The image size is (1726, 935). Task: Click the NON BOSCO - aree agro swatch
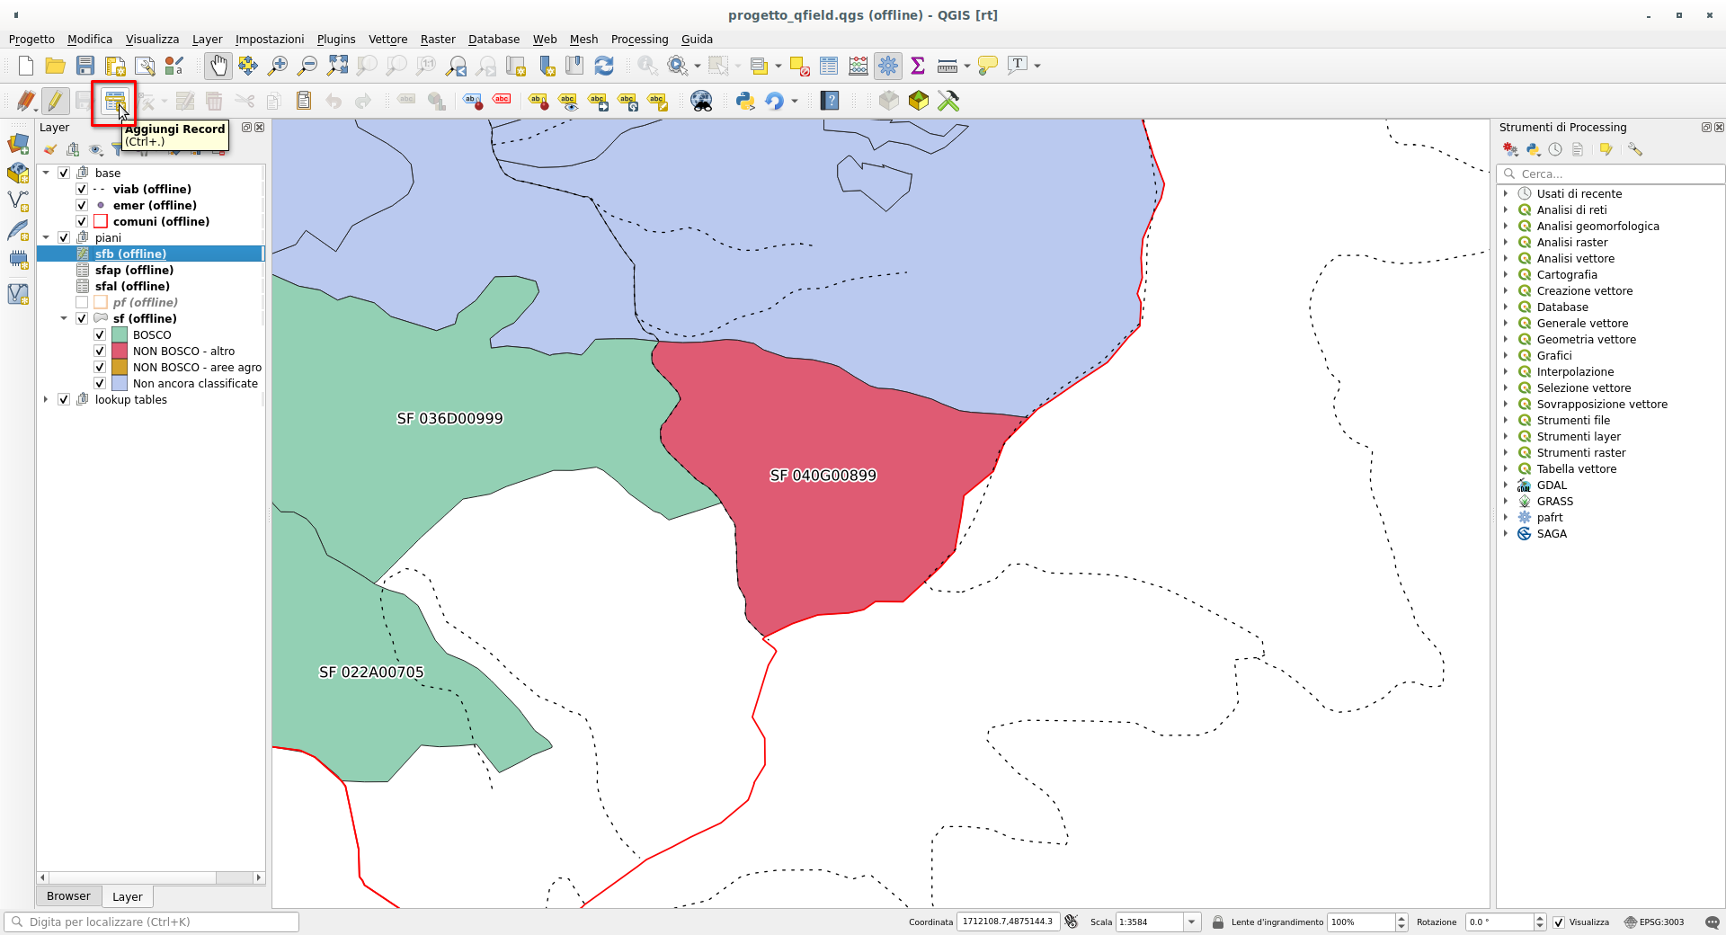point(120,367)
